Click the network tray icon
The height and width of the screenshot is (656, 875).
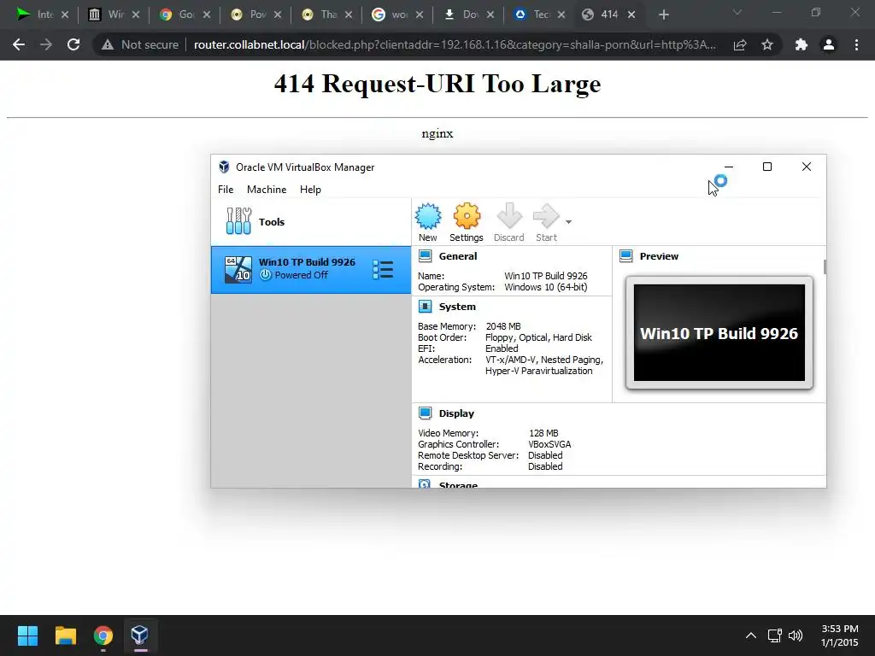(x=774, y=635)
